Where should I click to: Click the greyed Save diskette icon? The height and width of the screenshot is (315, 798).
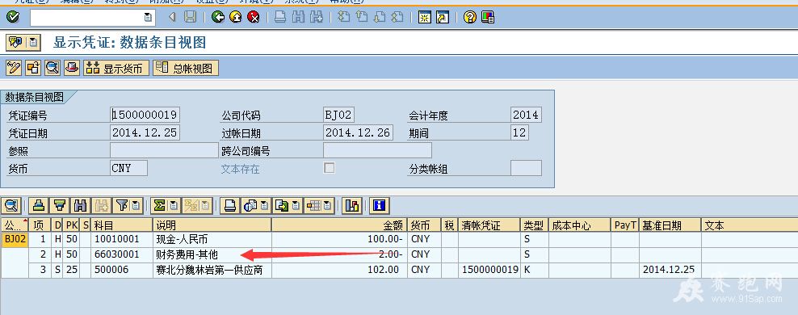tap(191, 17)
